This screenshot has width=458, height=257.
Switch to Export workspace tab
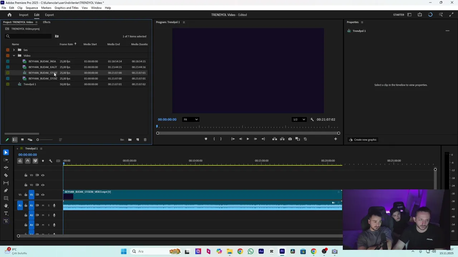(49, 15)
